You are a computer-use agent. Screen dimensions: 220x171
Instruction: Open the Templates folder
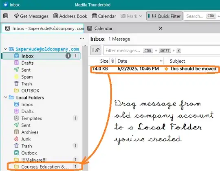tap(42, 118)
